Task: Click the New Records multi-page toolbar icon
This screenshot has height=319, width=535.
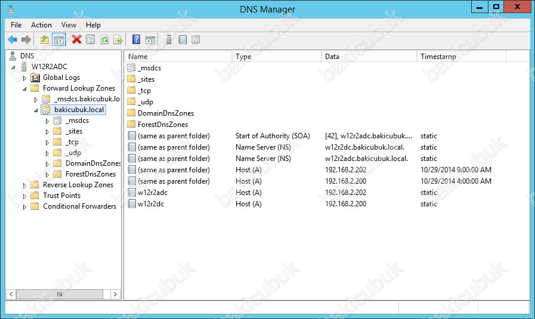Action: pyautogui.click(x=196, y=40)
